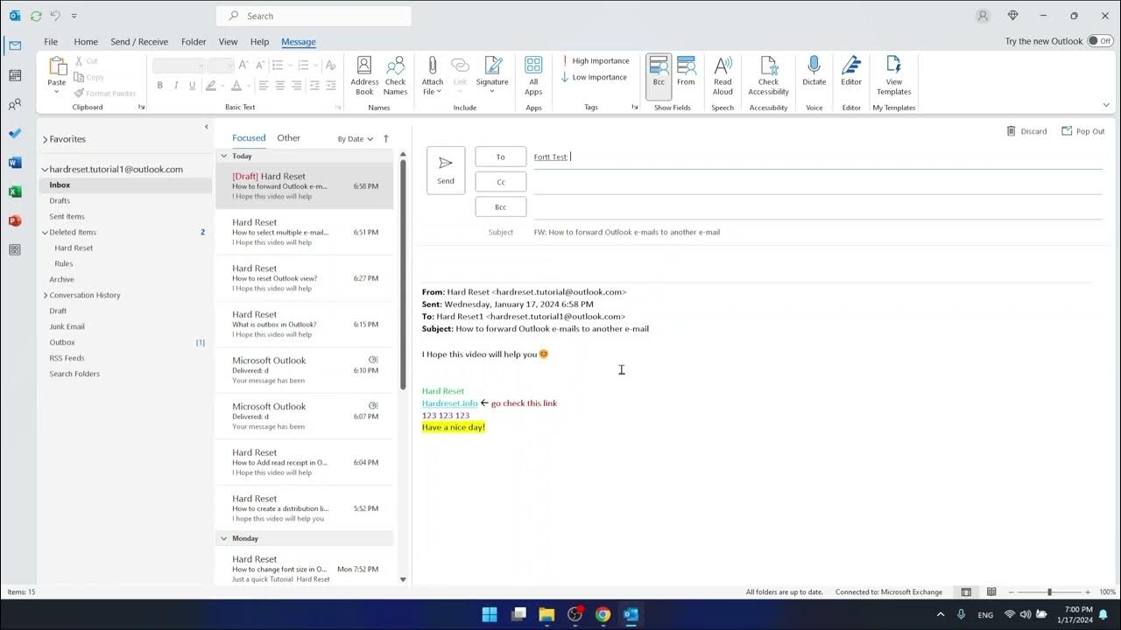Collapse the Deleted Items folder
This screenshot has width=1121, height=630.
point(44,232)
